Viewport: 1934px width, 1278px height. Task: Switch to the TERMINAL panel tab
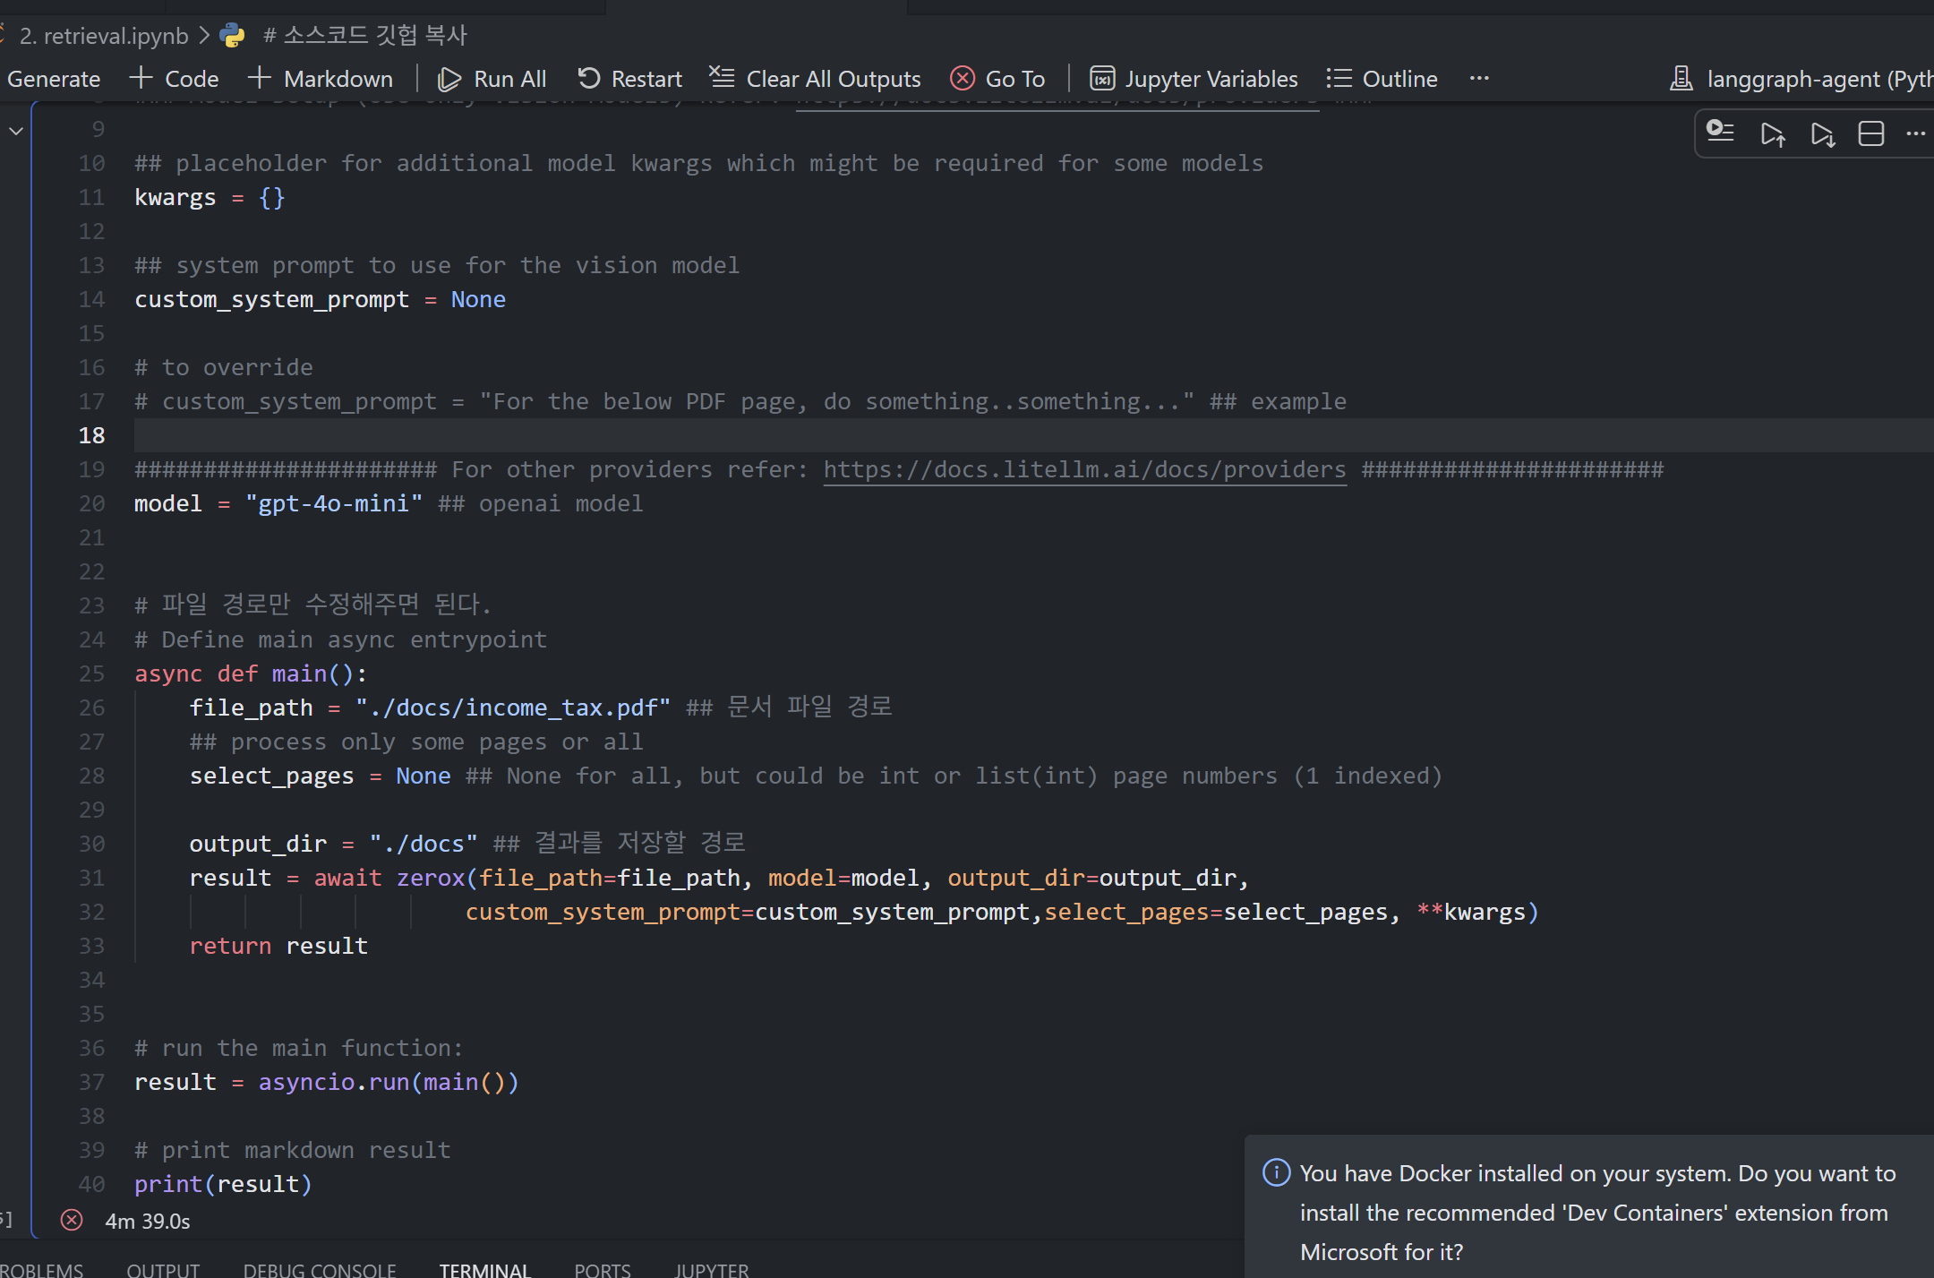(484, 1269)
